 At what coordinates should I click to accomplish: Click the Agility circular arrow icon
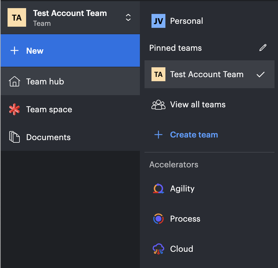pyautogui.click(x=158, y=189)
